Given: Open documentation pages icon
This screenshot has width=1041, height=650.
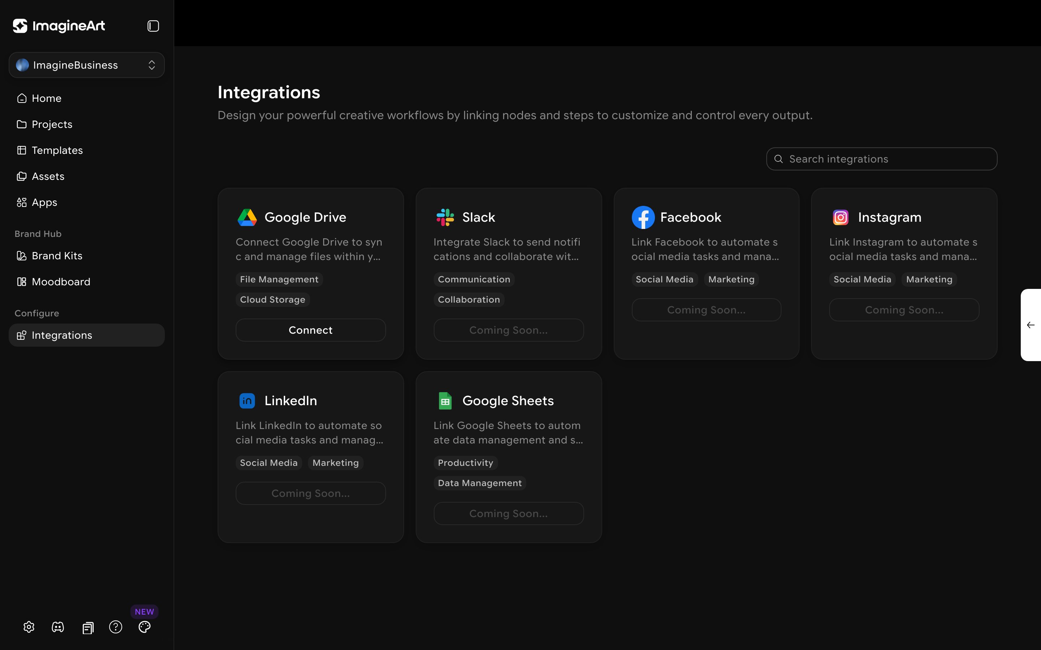Looking at the screenshot, I should 88,628.
